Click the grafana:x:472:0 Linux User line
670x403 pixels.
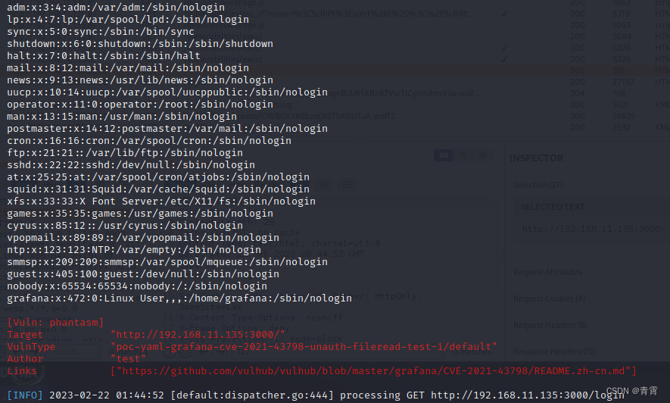click(x=179, y=298)
